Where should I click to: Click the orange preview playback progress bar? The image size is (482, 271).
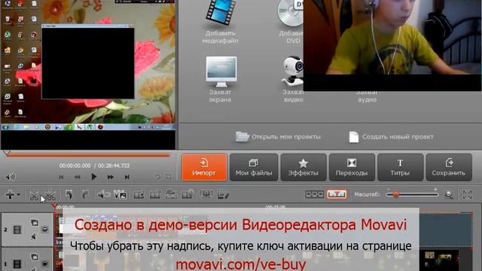(88, 155)
